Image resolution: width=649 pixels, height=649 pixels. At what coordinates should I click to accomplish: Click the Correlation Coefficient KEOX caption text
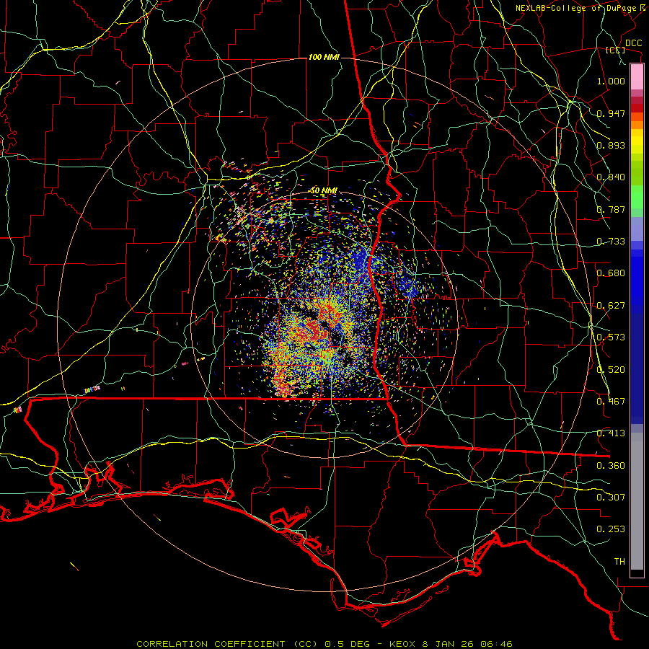coord(324,644)
